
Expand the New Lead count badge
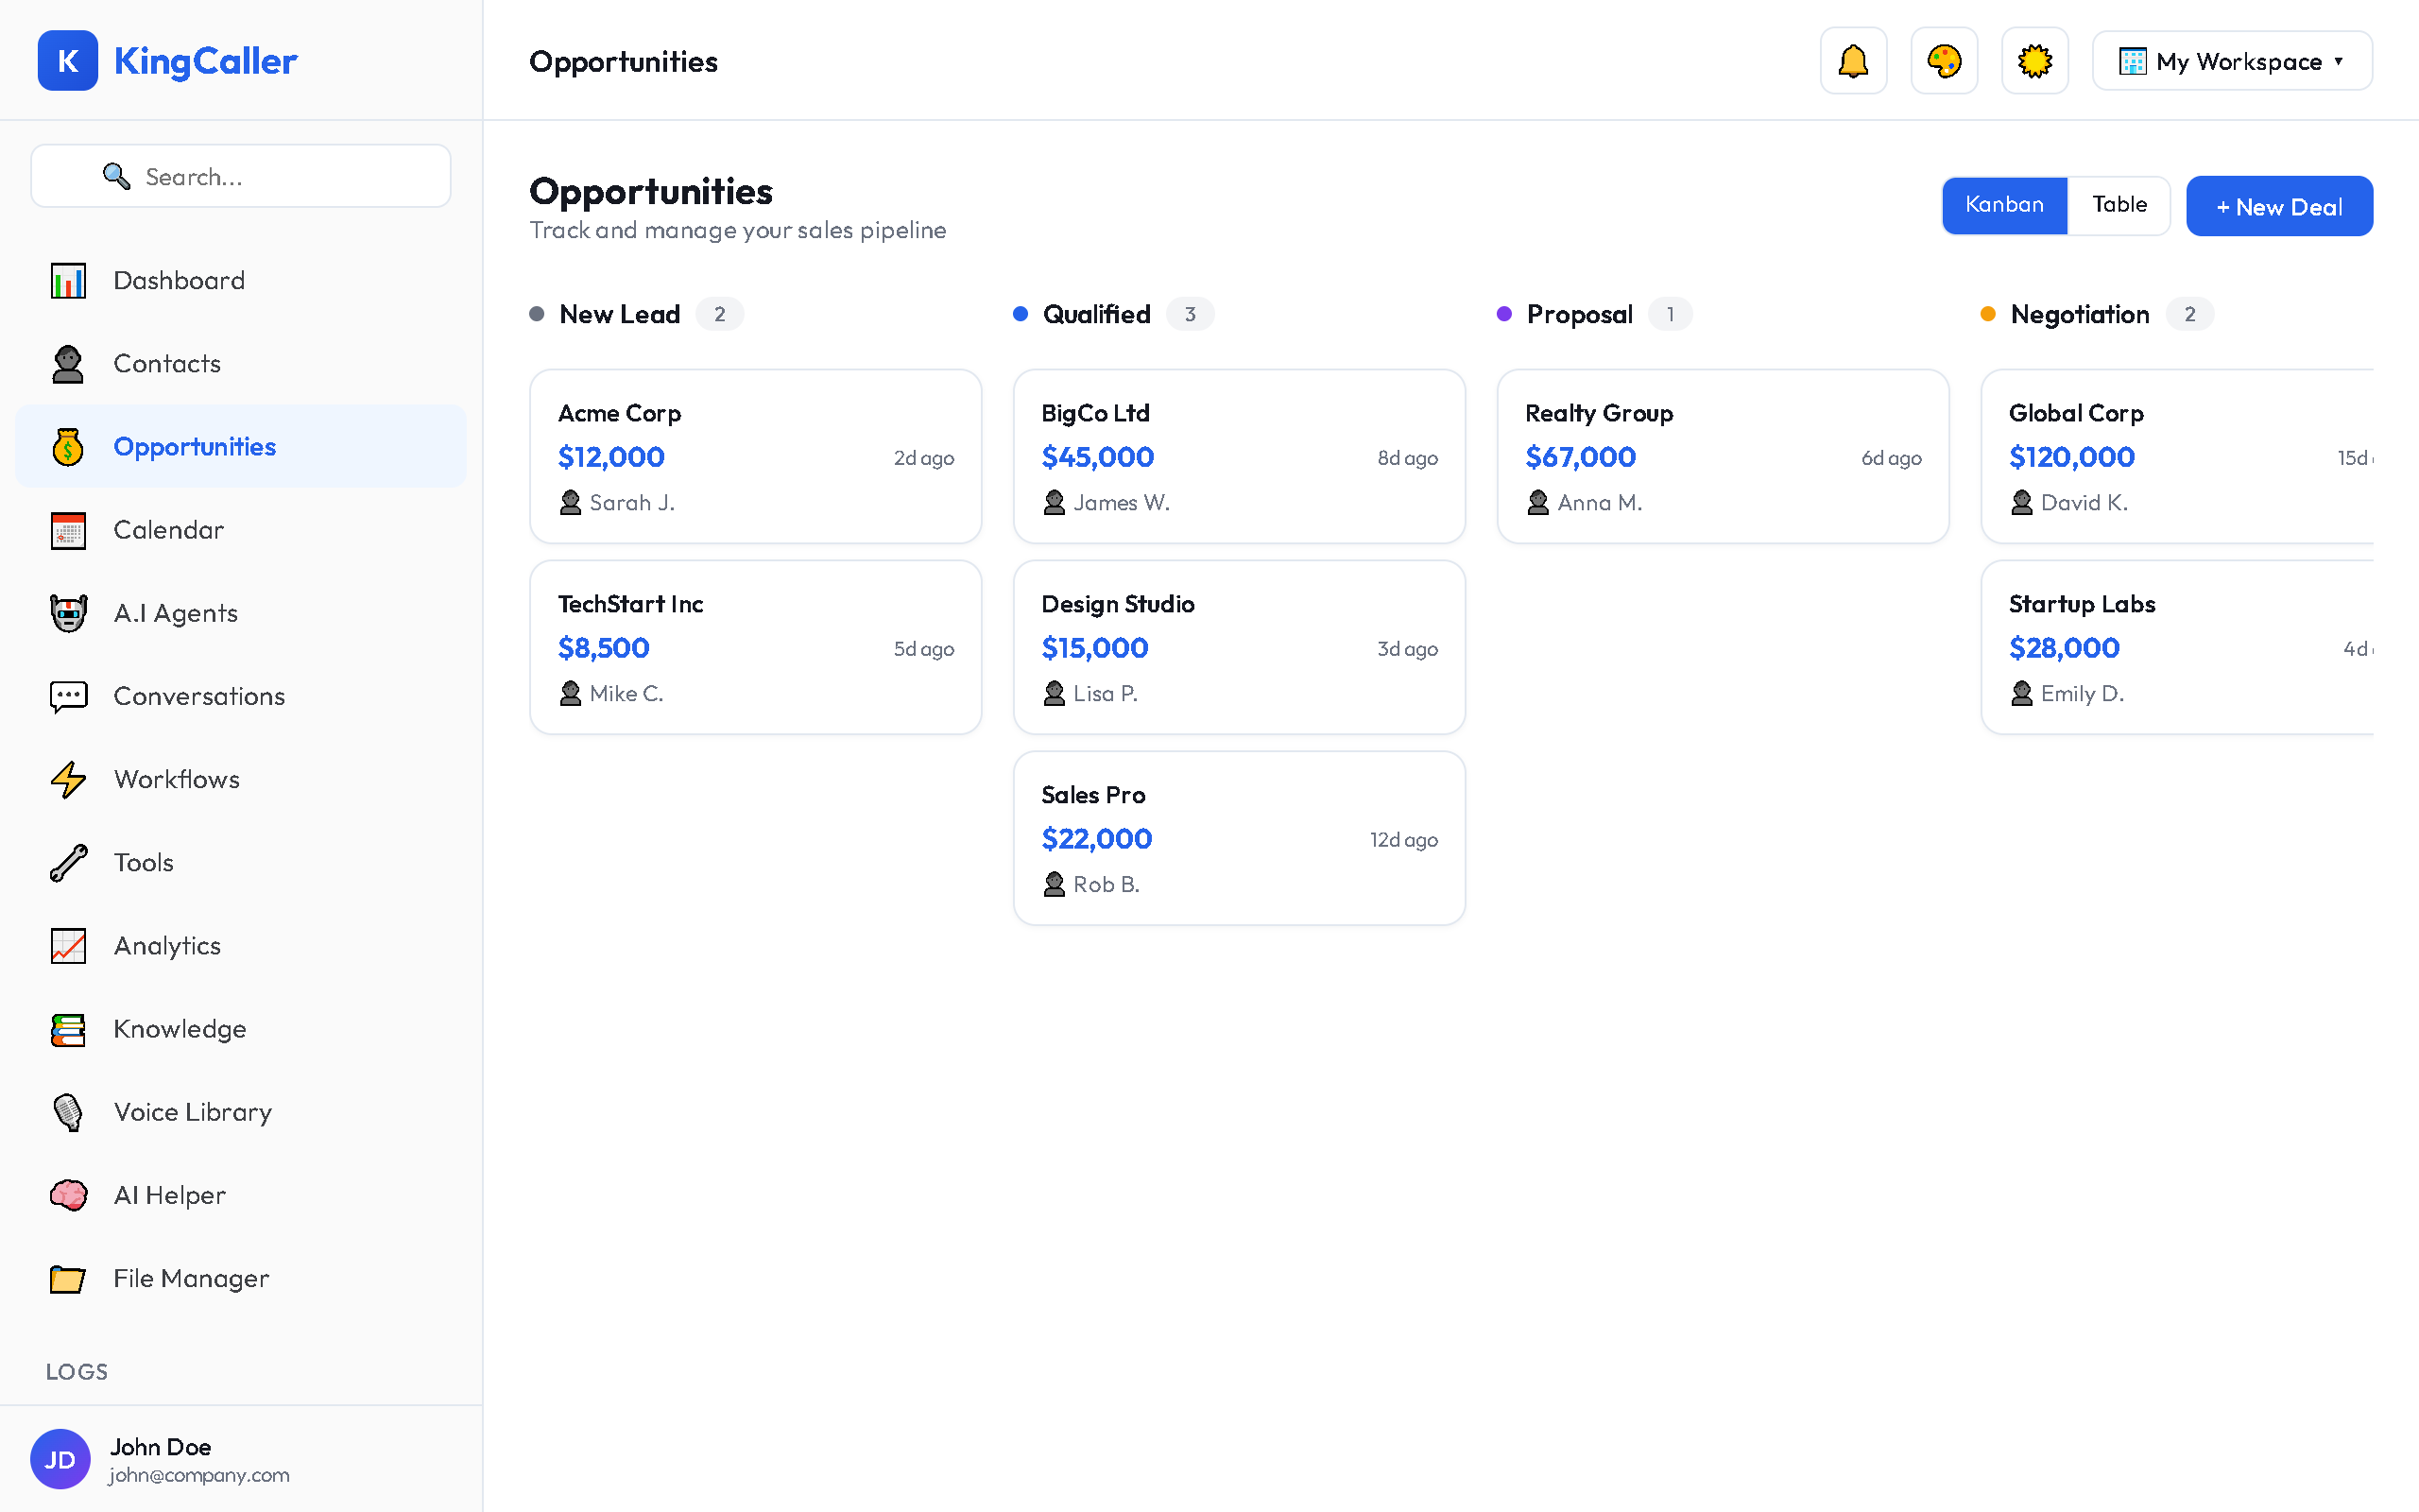(x=720, y=314)
